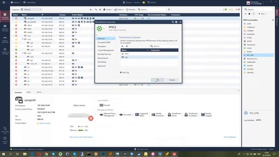Select Gateways page in dialog navigation
The height and width of the screenshot is (157, 279).
click(105, 38)
